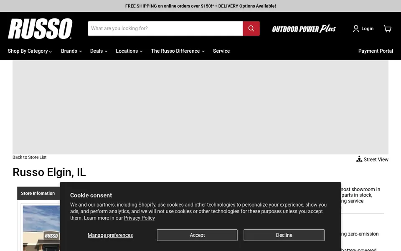Open the Privacy Policy link
This screenshot has width=401, height=251.
point(140,218)
